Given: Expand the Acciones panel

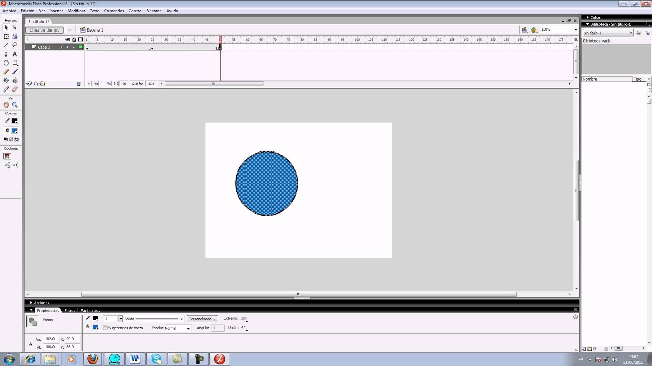Looking at the screenshot, I should (31, 303).
